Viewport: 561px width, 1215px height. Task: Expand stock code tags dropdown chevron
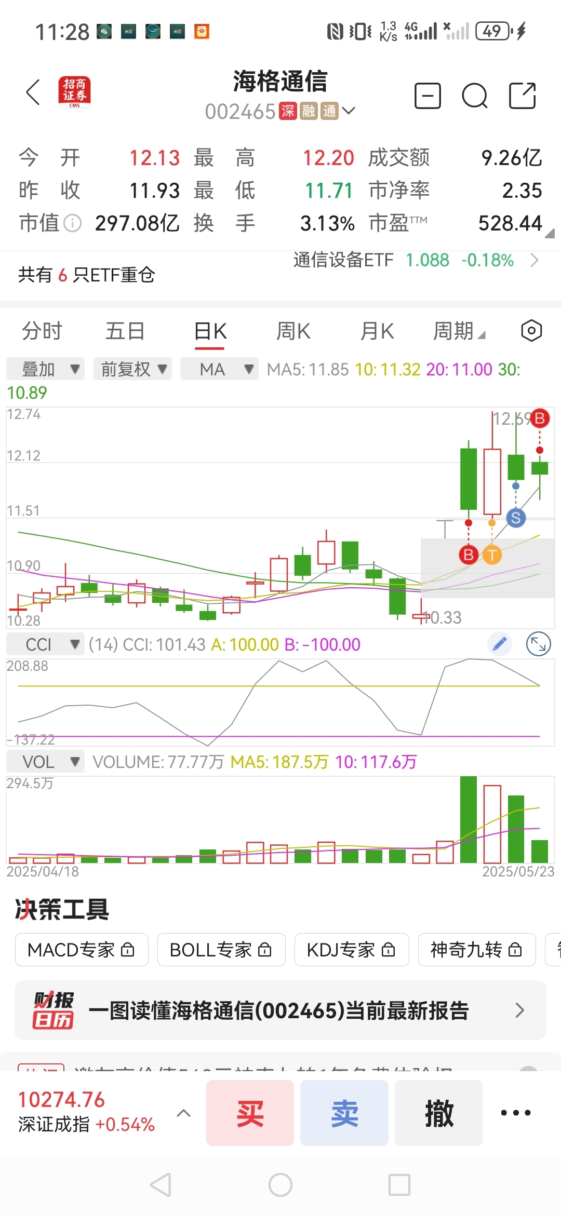349,111
